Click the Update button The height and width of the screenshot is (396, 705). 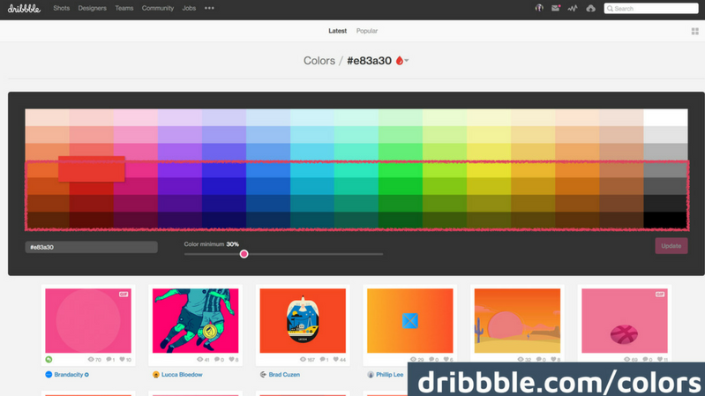coord(671,246)
